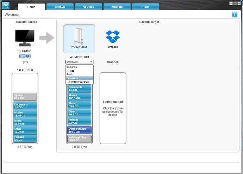Select the WD My Cloud device image

click(79, 39)
